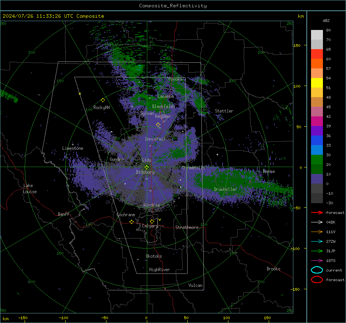Click the Airdrie town label
Viewport: 346px width, 323px height.
pos(151,205)
